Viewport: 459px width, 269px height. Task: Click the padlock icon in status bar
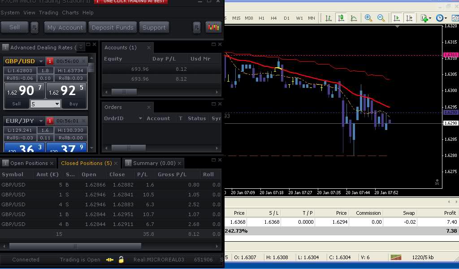121,260
